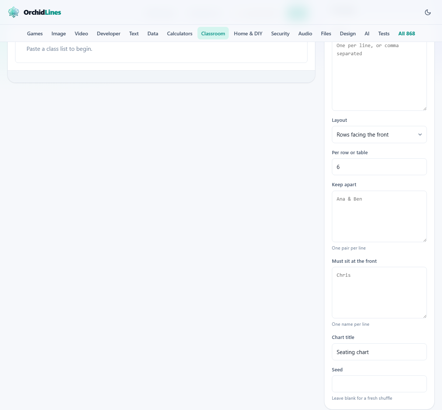The height and width of the screenshot is (410, 442).
Task: Click the Per row or table field
Action: pos(379,167)
